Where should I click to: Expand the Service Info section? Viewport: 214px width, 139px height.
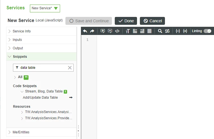coord(41,31)
